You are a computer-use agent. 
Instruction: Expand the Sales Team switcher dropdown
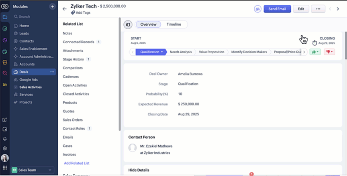click(50, 170)
